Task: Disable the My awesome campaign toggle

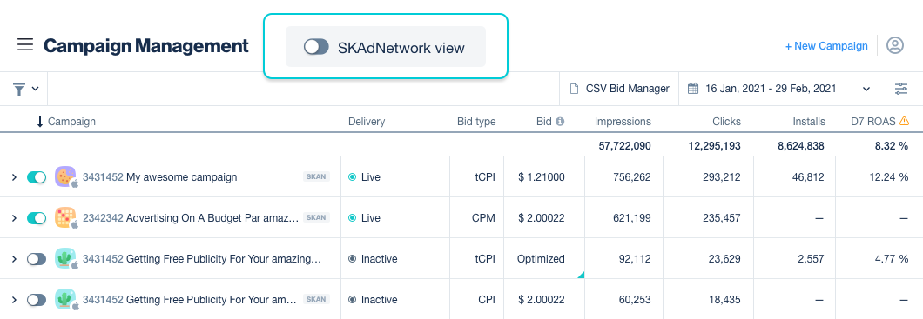Action: [37, 176]
